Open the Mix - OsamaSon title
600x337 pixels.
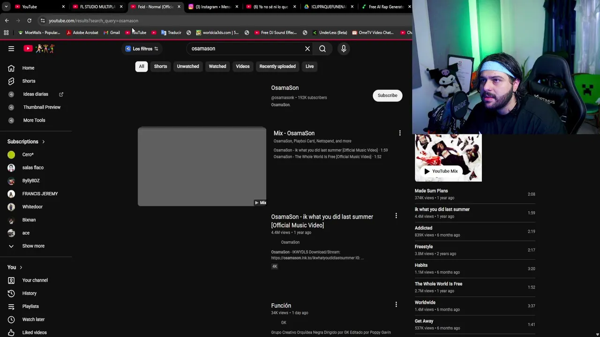click(x=294, y=133)
